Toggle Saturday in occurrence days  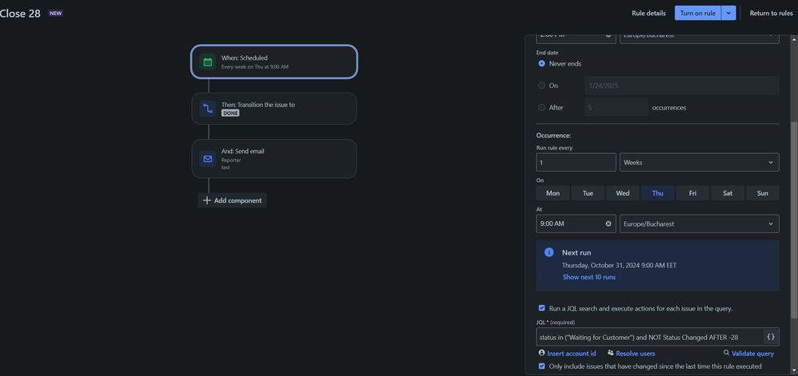[x=728, y=193]
